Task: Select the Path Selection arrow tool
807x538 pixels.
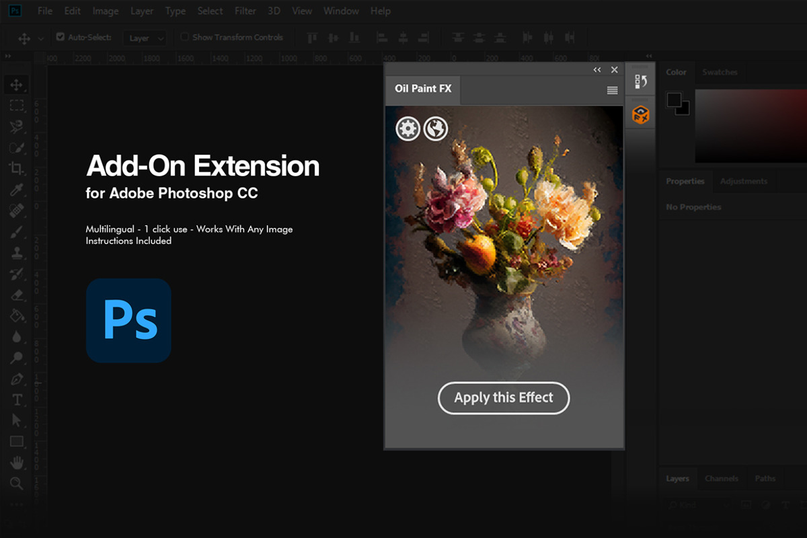Action: coord(17,420)
